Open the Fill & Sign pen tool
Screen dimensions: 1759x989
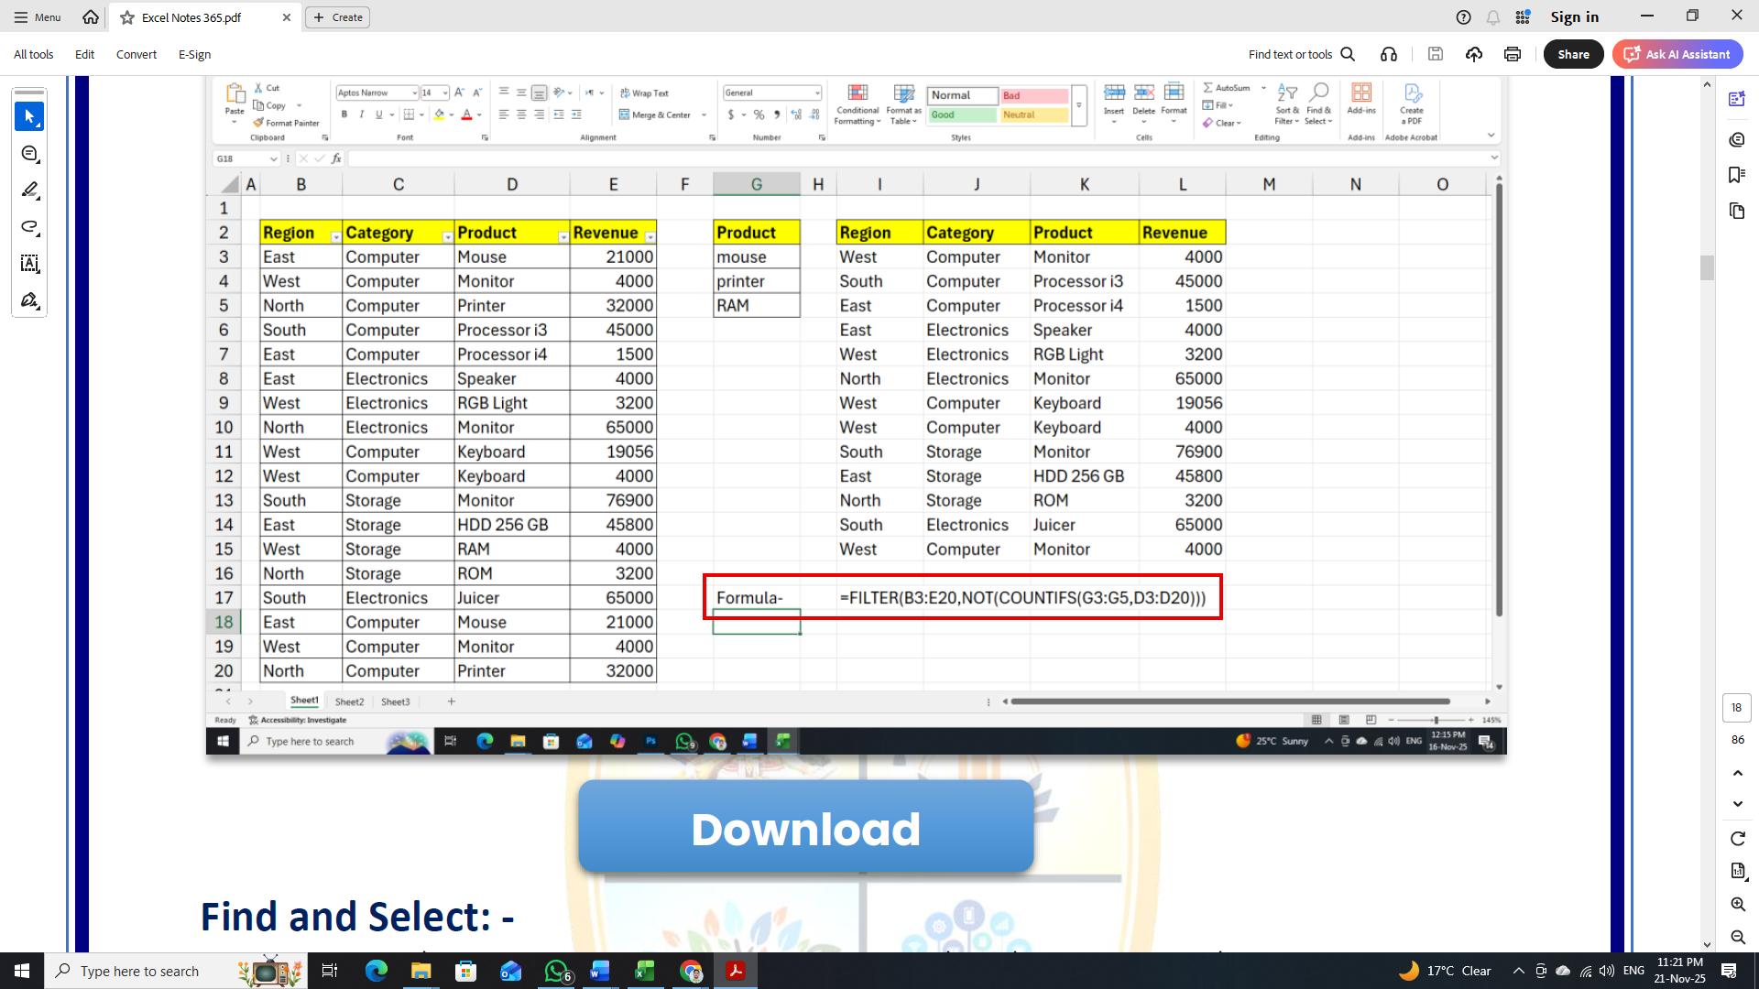pyautogui.click(x=30, y=299)
